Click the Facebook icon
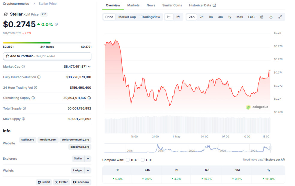Viewport: 295px width, 186px height. [74, 182]
